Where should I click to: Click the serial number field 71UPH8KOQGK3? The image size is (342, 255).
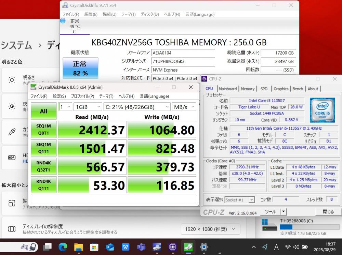tap(183, 61)
